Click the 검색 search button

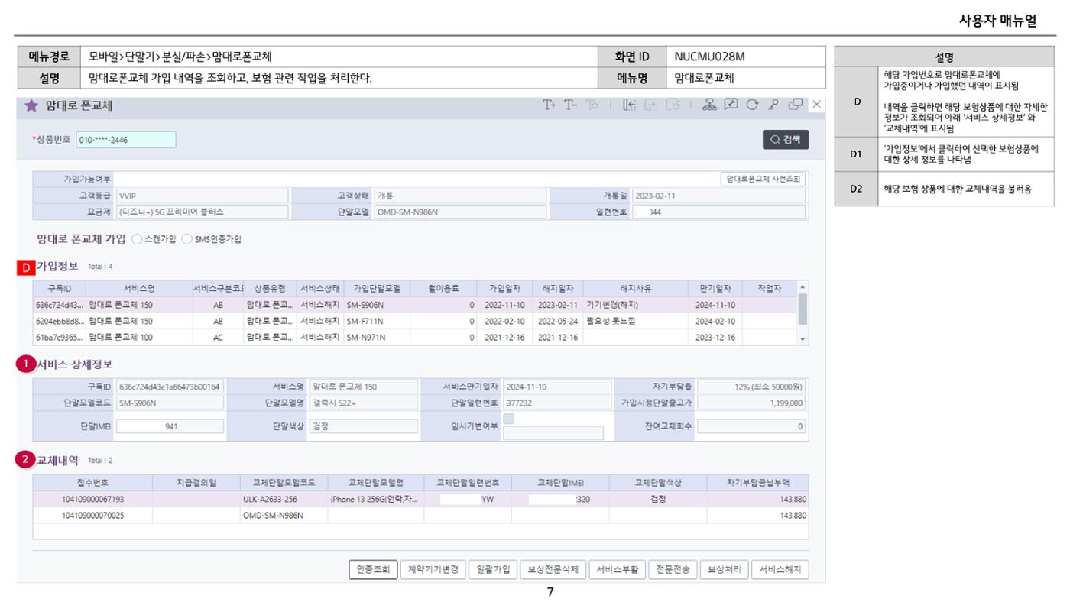click(x=786, y=140)
